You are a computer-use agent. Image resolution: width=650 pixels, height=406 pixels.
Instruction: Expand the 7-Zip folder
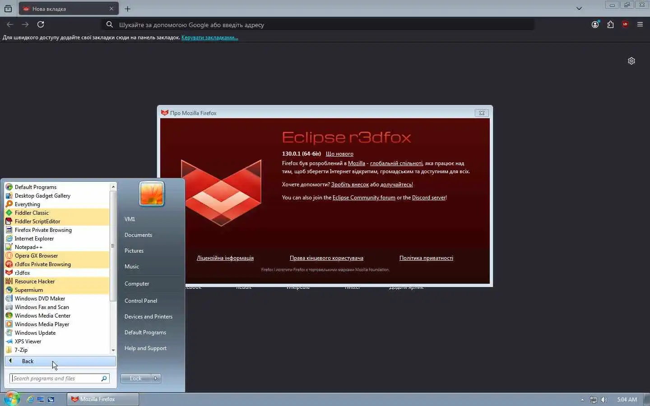click(x=57, y=350)
